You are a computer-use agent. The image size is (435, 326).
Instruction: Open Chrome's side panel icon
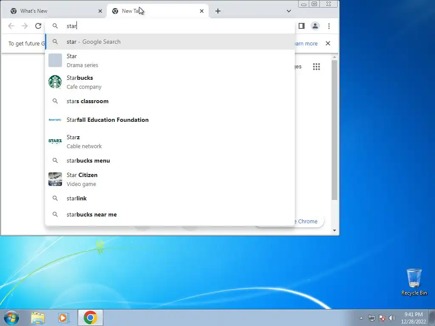[302, 26]
